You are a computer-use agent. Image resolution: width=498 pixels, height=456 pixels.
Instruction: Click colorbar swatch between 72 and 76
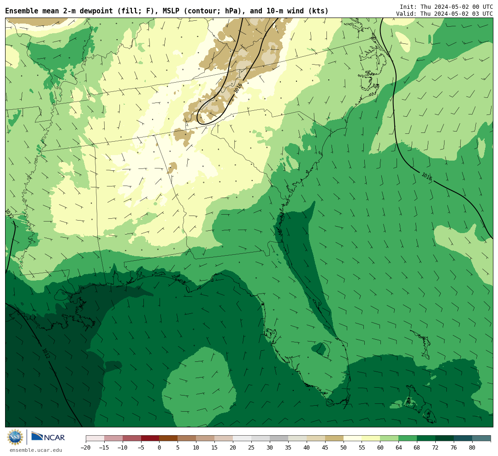point(445,438)
